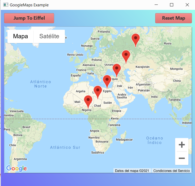Click the Reset Map button
This screenshot has height=186, width=195.
[173, 18]
